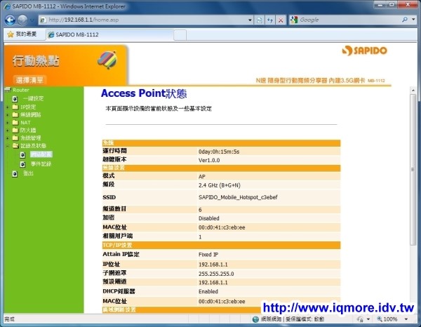The height and width of the screenshot is (327, 421).
Task: Click the IP位址 value 192.168.1.1
Action: click(213, 265)
